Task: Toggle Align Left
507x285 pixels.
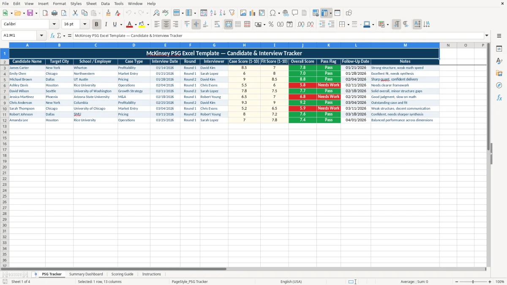Action: [x=157, y=24]
